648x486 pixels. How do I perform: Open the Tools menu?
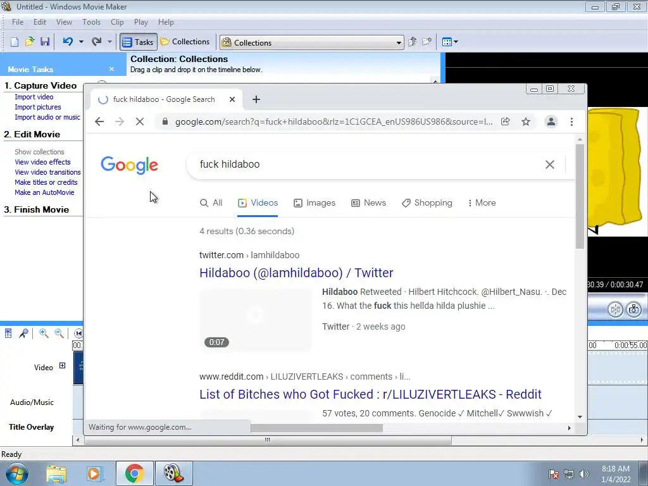pyautogui.click(x=91, y=22)
